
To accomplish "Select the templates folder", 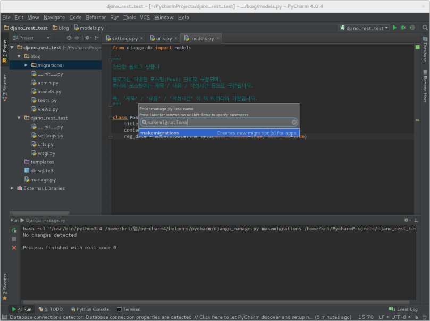I will [39, 162].
